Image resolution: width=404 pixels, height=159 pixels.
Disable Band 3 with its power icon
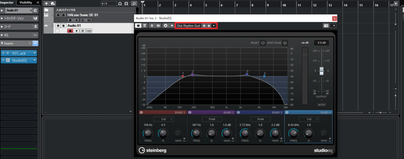pos(238,112)
